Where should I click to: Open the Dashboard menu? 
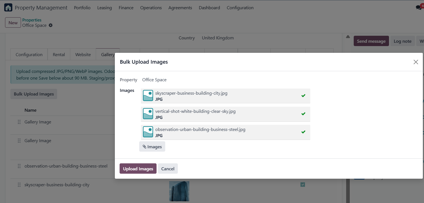click(x=209, y=8)
